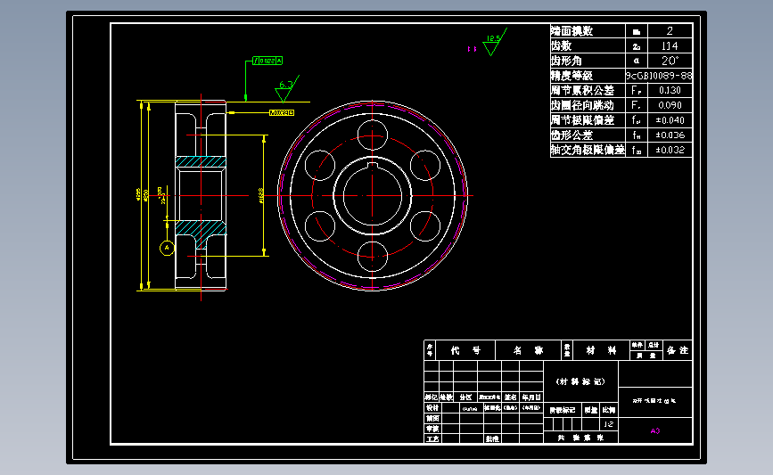The image size is (773, 475).
Task: Click the magenta mark beside 12.5 roughness symbol
Action: (472, 49)
